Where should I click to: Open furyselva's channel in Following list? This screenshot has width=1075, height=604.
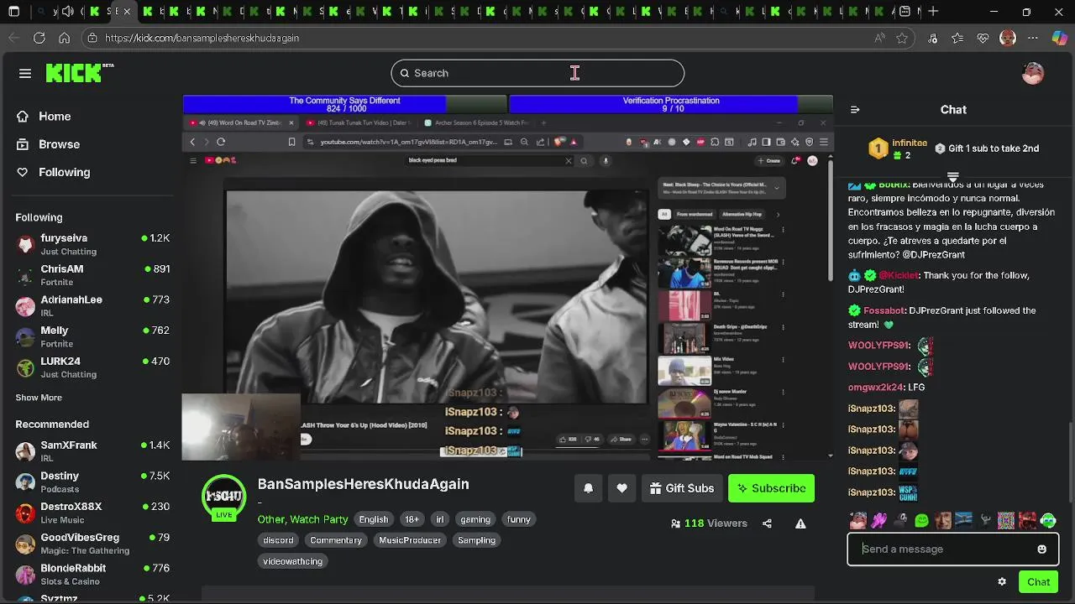(92, 244)
